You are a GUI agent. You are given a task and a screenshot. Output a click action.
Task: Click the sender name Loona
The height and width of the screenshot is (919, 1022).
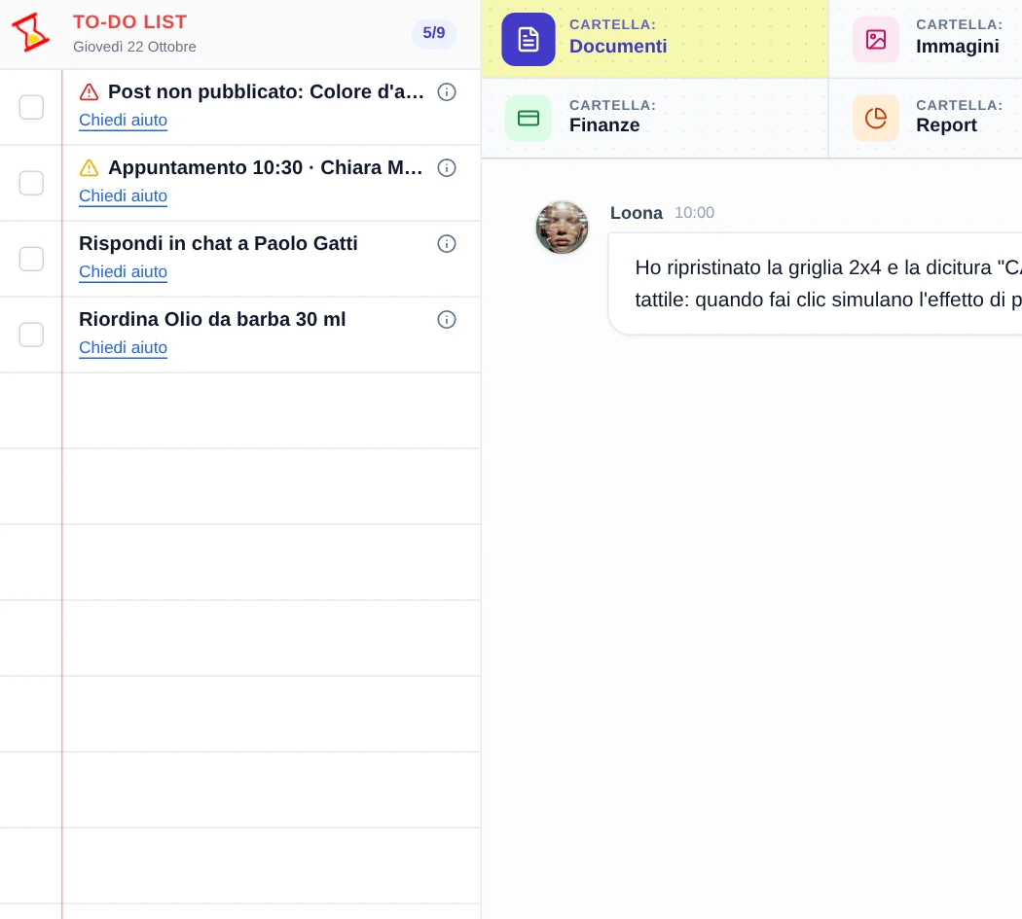[637, 213]
